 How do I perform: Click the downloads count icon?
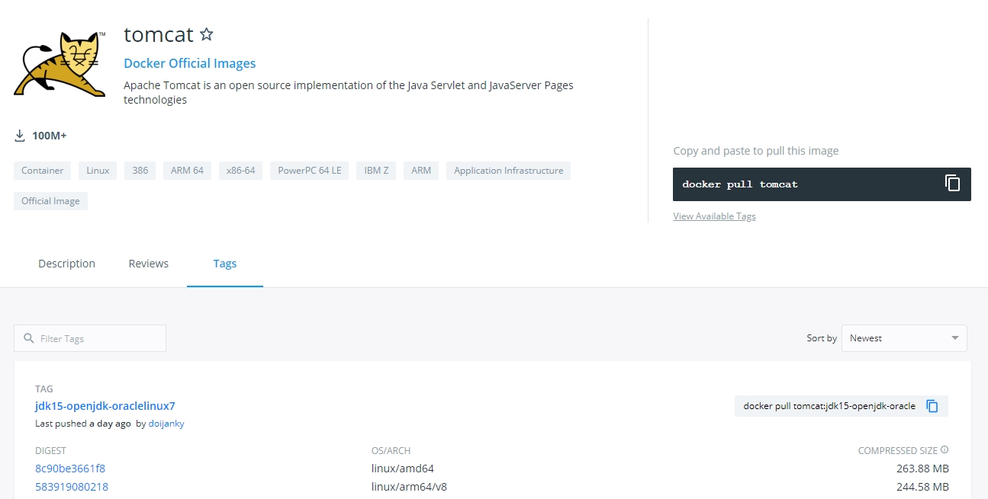click(x=20, y=136)
